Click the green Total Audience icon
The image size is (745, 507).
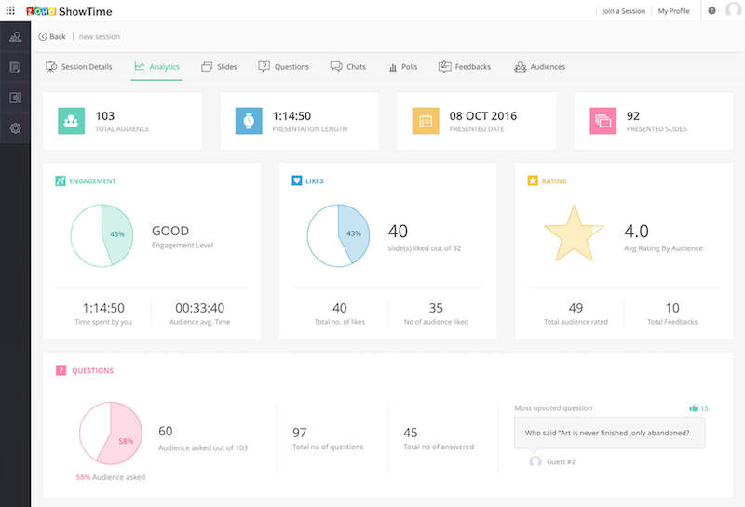point(72,121)
